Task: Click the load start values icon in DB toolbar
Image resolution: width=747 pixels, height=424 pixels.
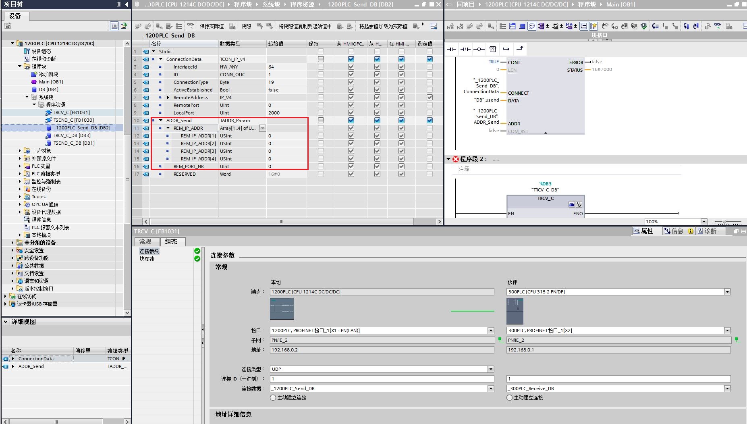Action: 416,26
